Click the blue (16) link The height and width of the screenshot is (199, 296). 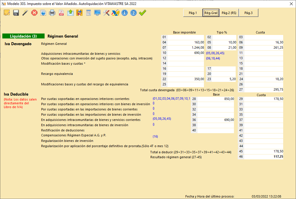pyautogui.click(x=155, y=136)
